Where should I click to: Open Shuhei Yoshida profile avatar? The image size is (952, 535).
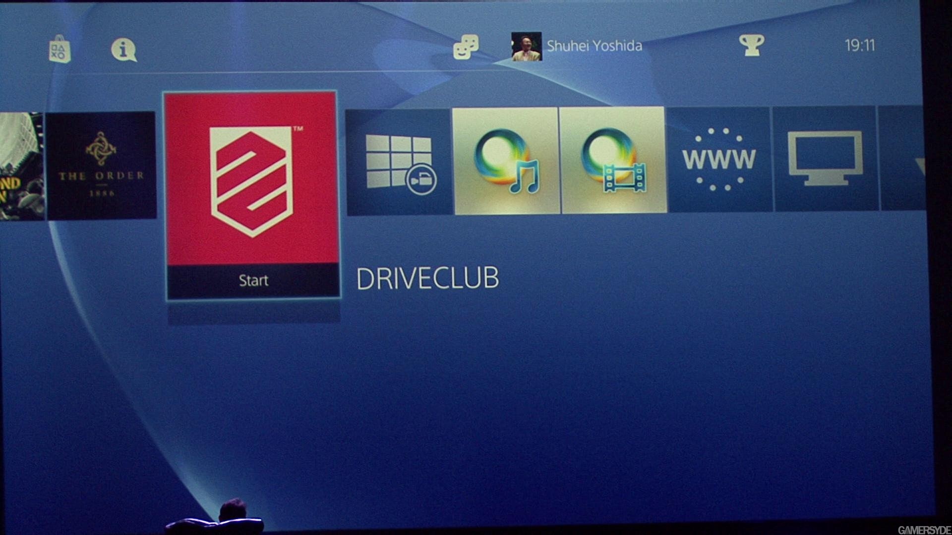click(526, 47)
